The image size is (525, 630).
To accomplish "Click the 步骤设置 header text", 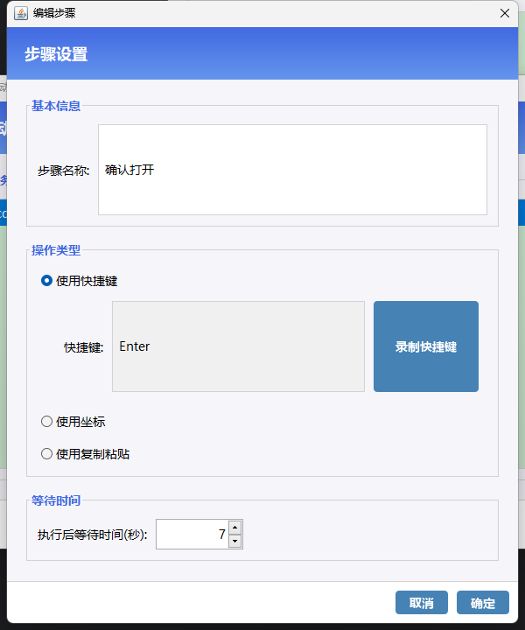I will tap(56, 54).
